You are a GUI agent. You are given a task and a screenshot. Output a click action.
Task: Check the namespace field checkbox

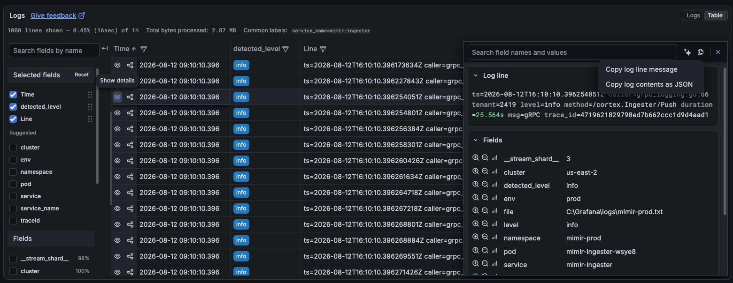pyautogui.click(x=13, y=172)
